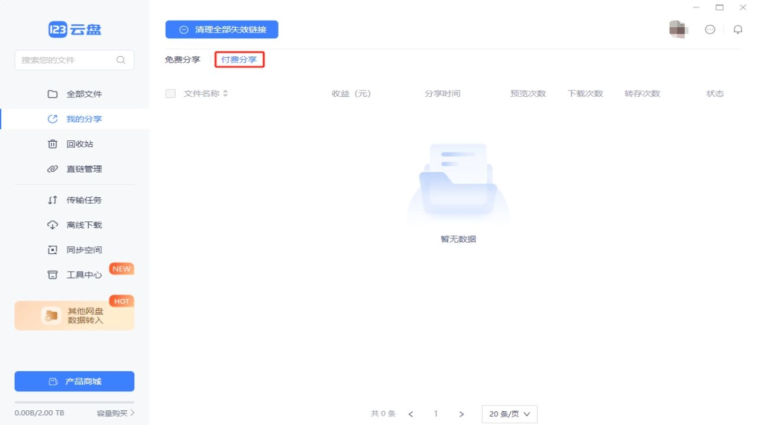Screen dimensions: 757x425
Task: Open the ellipsis more-options menu near avatar
Action: coord(710,29)
